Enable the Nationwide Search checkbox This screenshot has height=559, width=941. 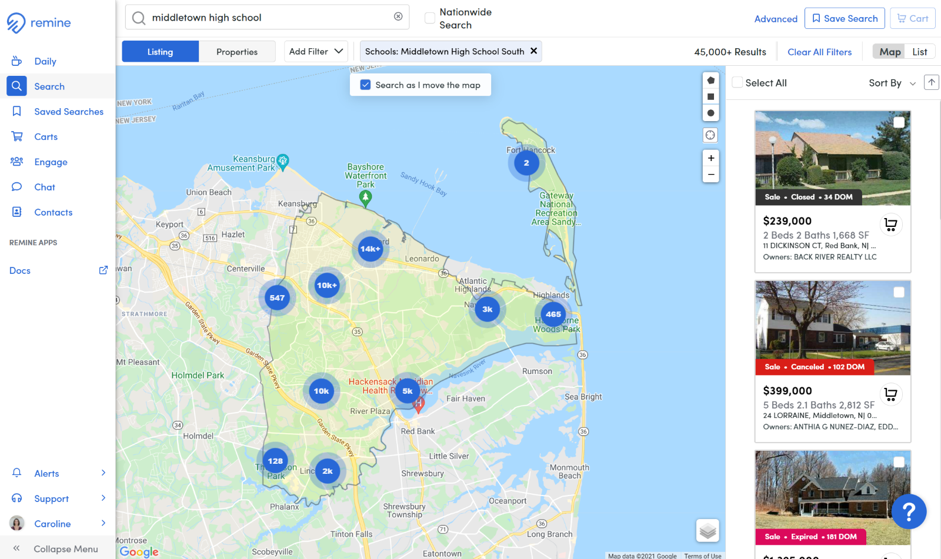pyautogui.click(x=430, y=18)
